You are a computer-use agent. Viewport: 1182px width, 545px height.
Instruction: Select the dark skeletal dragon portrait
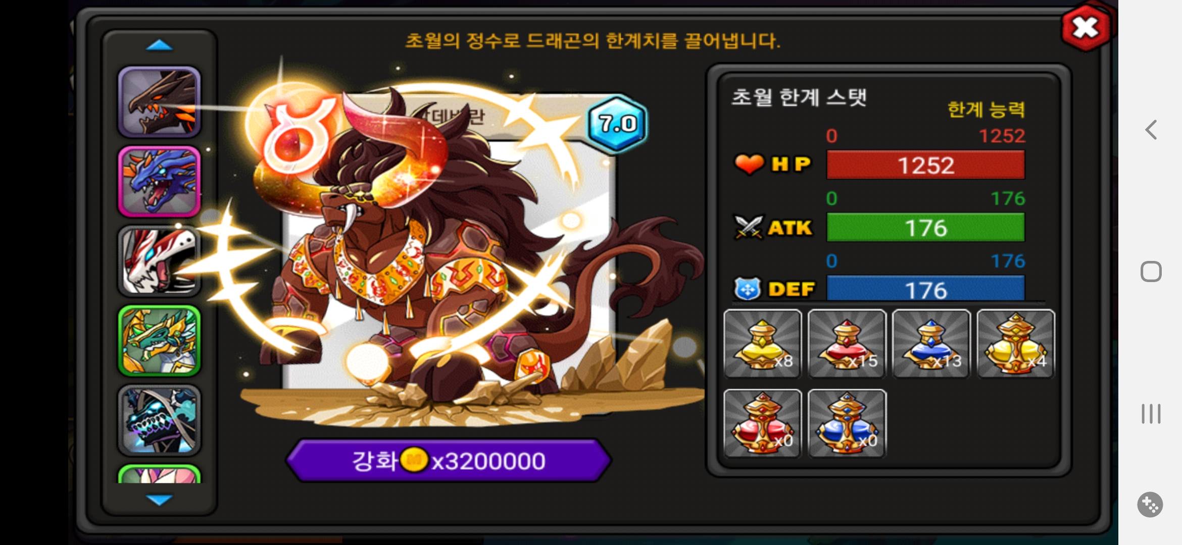[159, 420]
